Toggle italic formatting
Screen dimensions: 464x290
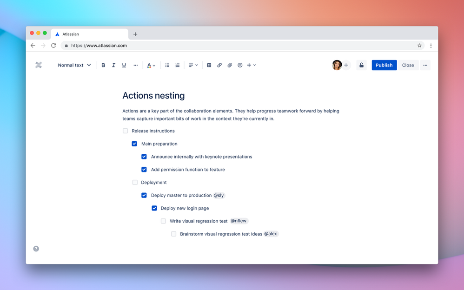click(113, 65)
